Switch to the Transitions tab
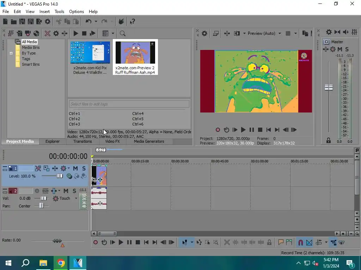361x270 pixels. 82,141
